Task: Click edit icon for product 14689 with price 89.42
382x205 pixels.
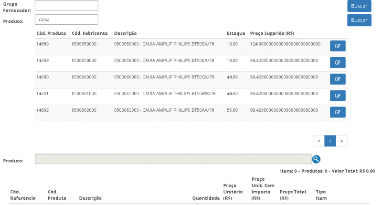Action: [x=338, y=63]
